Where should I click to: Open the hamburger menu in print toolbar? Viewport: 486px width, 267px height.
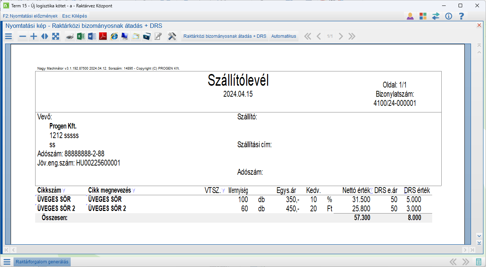[8, 36]
